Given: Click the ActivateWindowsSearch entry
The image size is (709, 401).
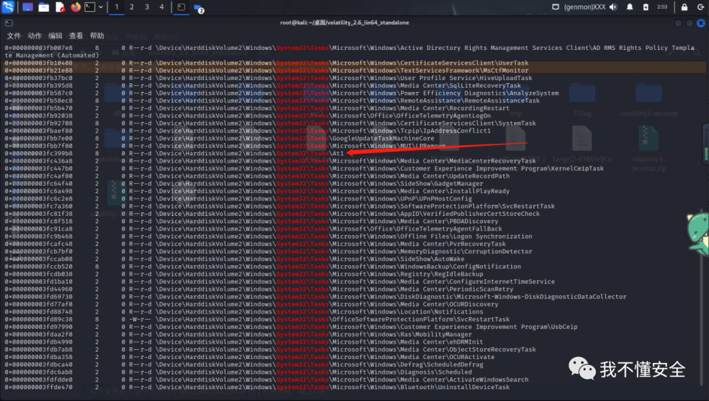Looking at the screenshot, I should [489, 379].
